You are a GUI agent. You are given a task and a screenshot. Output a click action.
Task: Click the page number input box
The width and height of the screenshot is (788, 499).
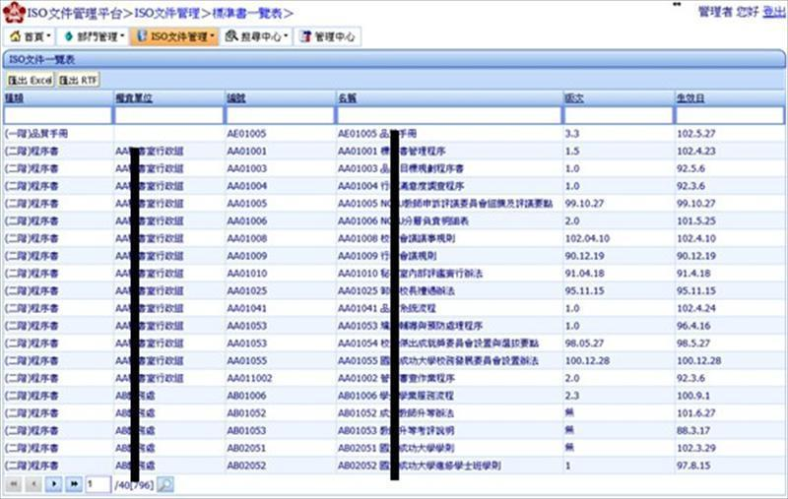[x=98, y=485]
